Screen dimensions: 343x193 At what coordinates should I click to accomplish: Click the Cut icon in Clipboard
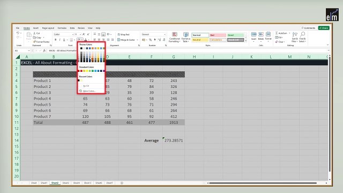[34, 33]
